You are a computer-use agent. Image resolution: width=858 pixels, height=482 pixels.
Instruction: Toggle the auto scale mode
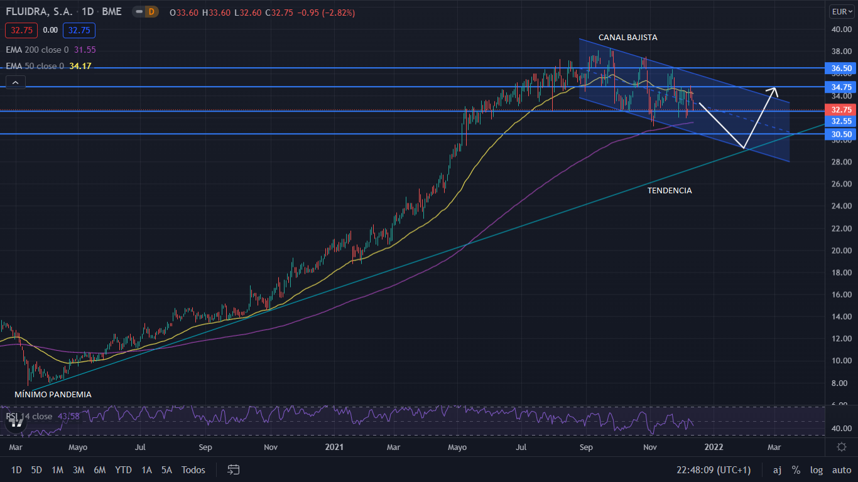842,469
